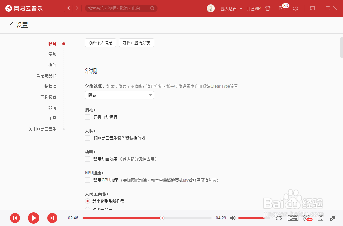Click the 修改个人信息 button
This screenshot has width=343, height=226.
[x=100, y=43]
